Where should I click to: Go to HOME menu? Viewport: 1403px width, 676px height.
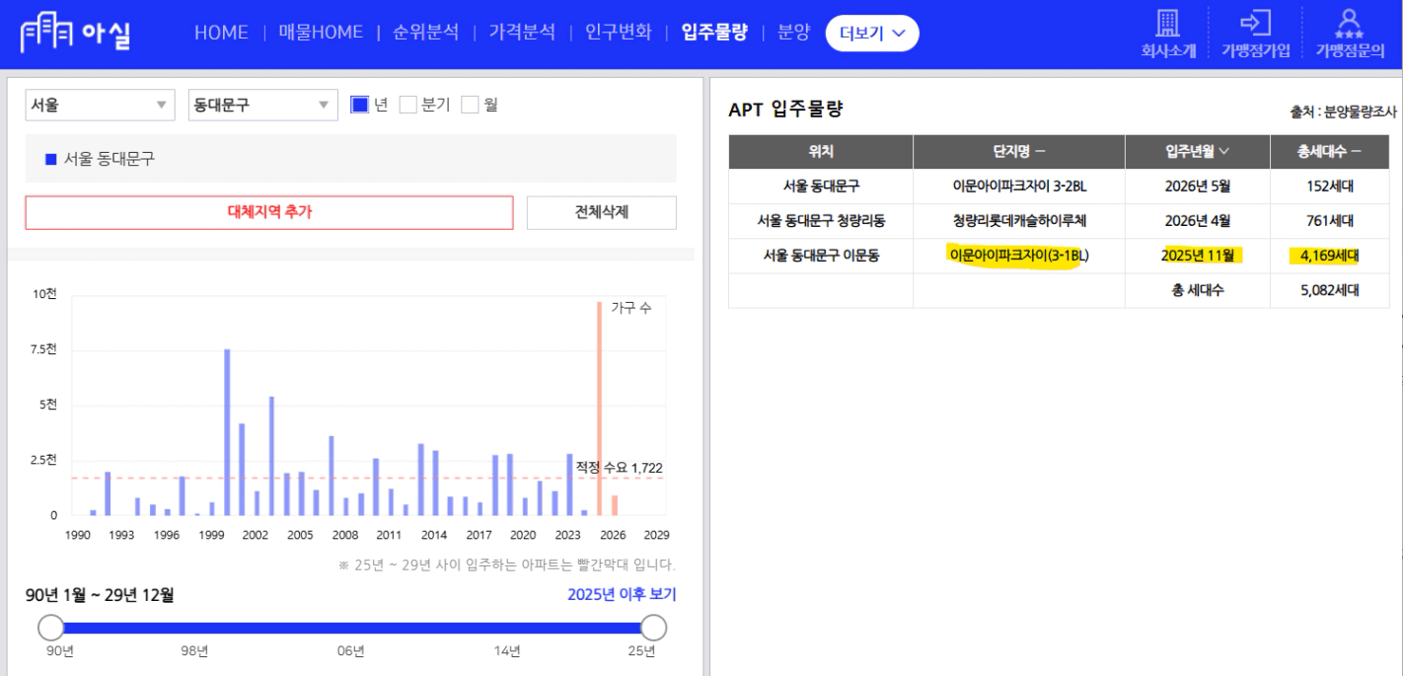pos(222,33)
